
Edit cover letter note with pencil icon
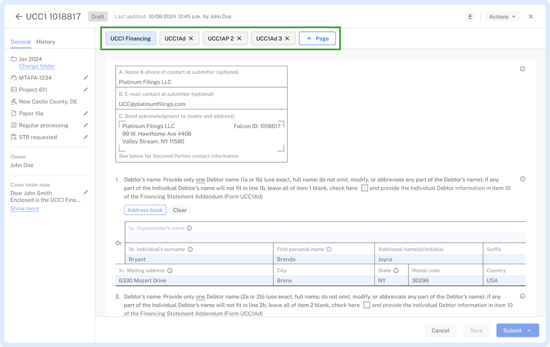pos(86,192)
